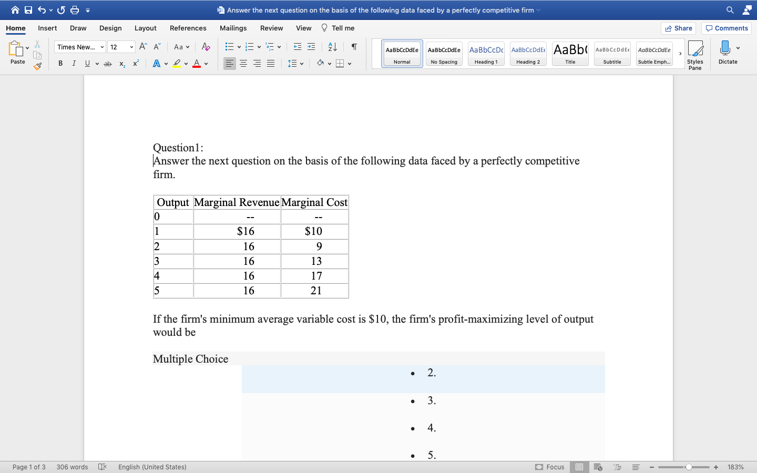Apply yellow text highlight color
757x473 pixels.
click(176, 63)
